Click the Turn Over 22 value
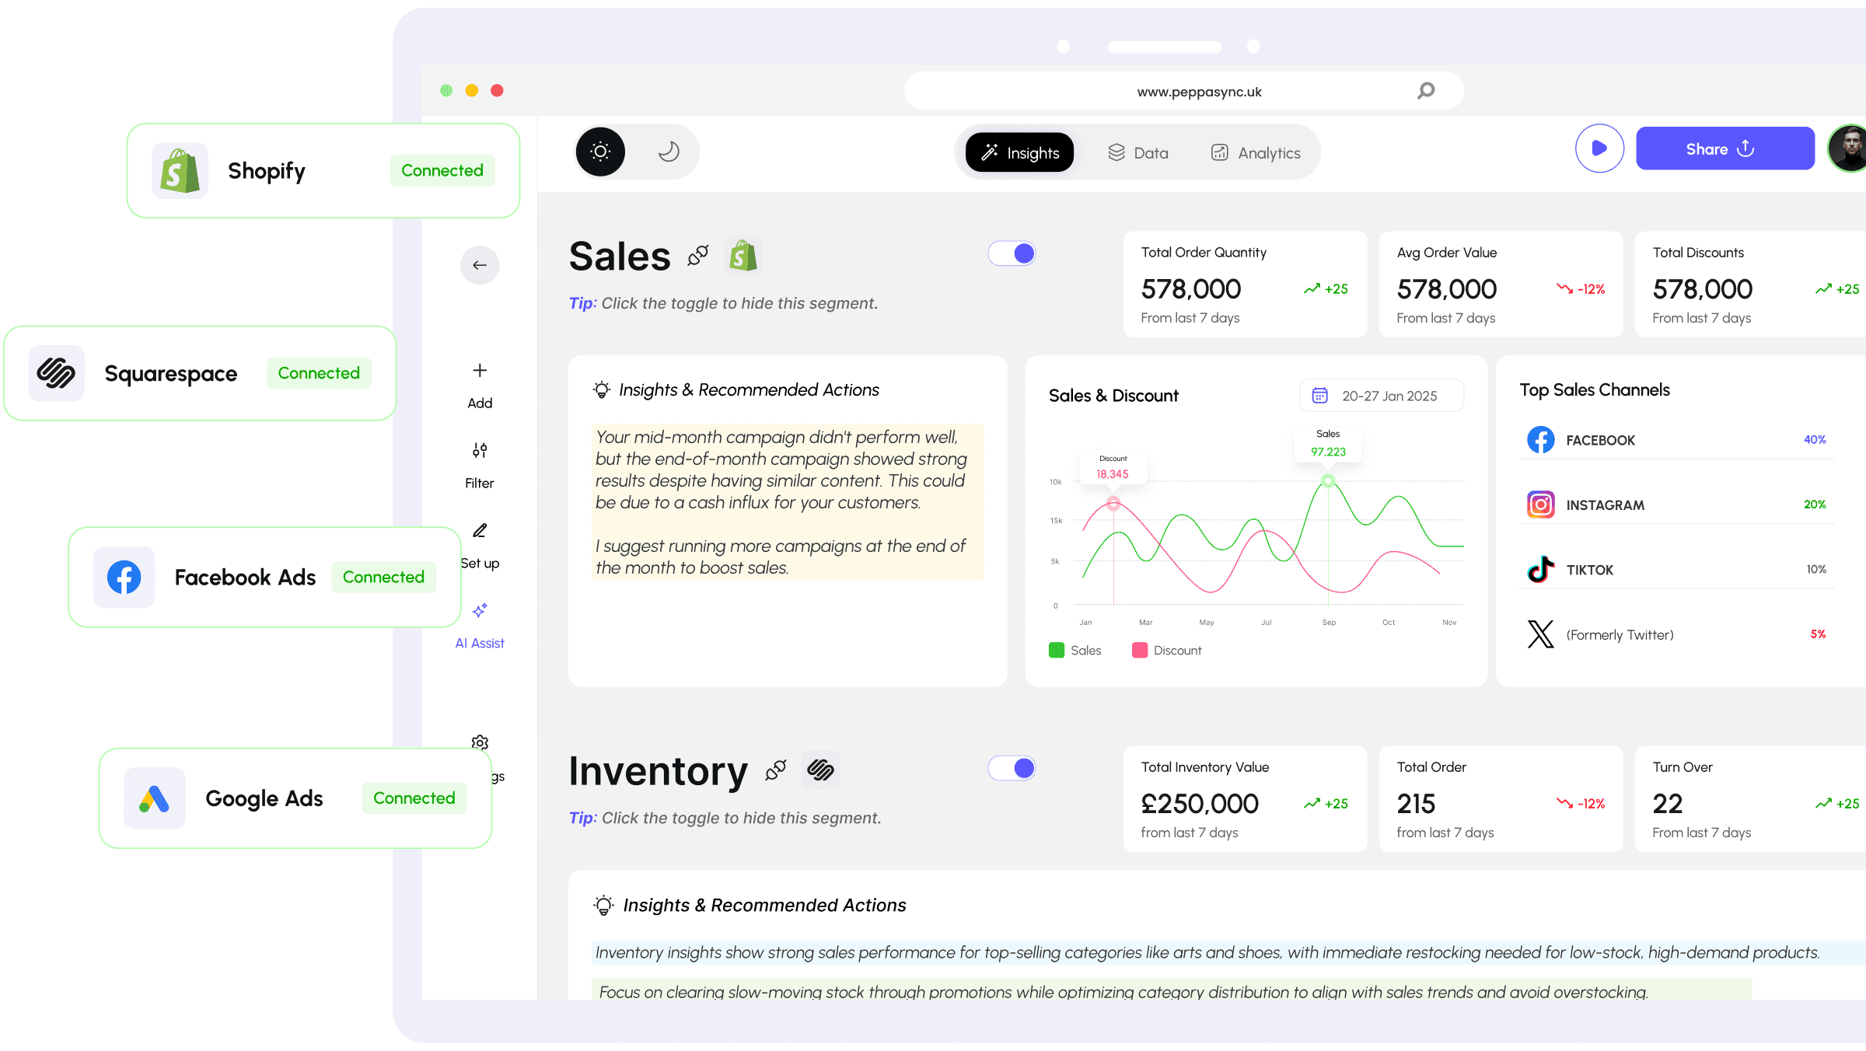1866x1051 pixels. pyautogui.click(x=1668, y=804)
